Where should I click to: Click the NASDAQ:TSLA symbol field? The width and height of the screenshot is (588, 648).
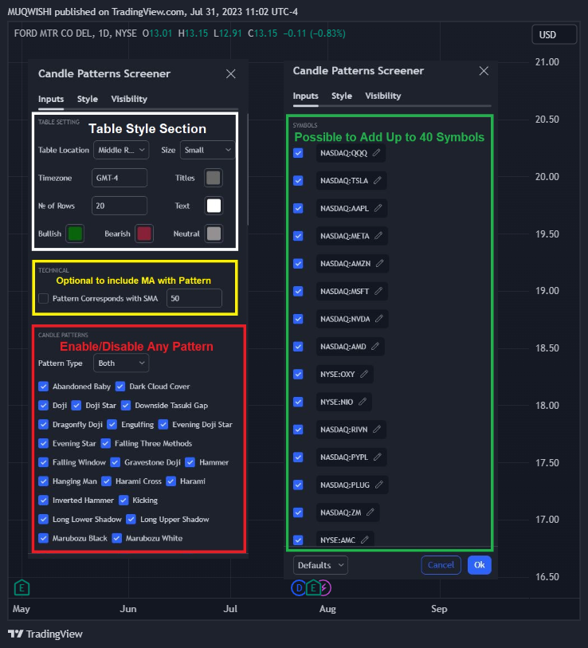point(351,181)
